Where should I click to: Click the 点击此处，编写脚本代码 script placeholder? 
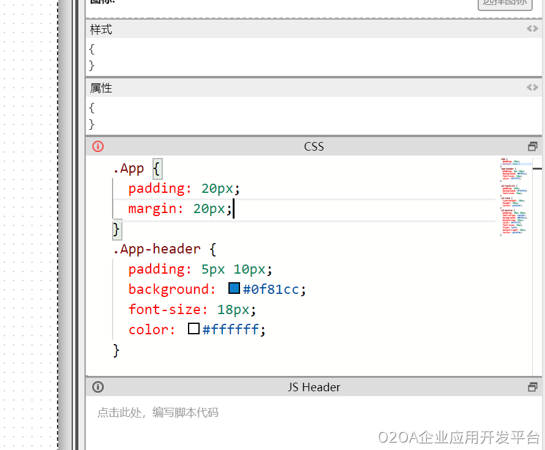157,413
